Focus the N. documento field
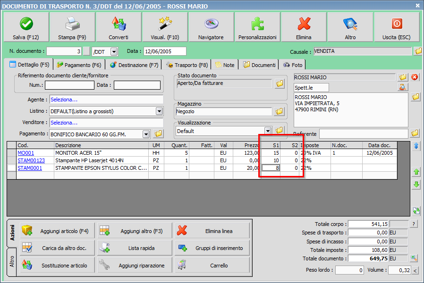424x283 pixels. tap(64, 51)
